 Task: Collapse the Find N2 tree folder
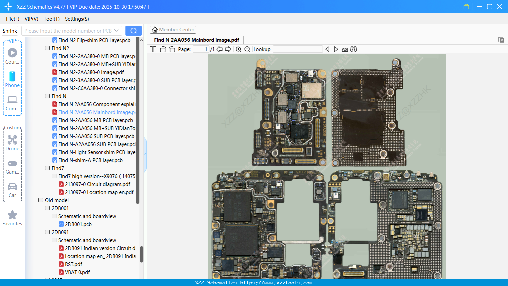(47, 48)
